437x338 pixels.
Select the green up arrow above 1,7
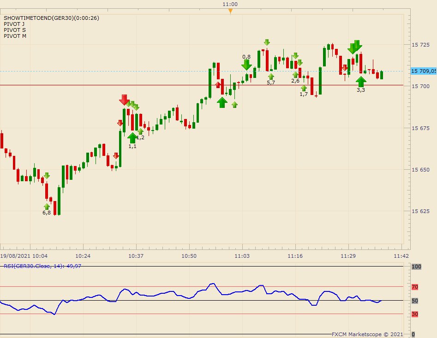point(304,88)
